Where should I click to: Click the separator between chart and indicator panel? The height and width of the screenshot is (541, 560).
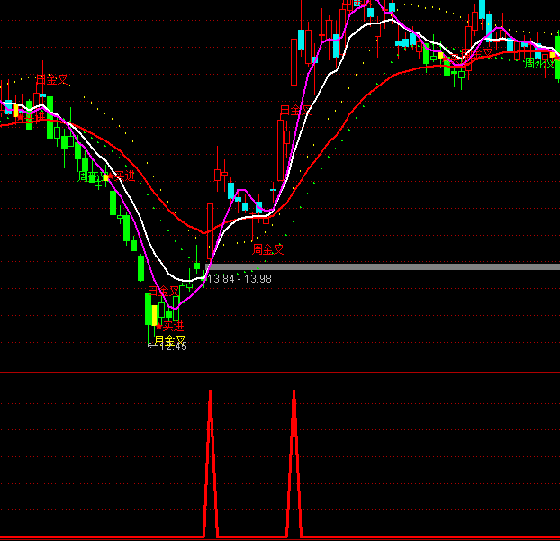click(x=280, y=372)
